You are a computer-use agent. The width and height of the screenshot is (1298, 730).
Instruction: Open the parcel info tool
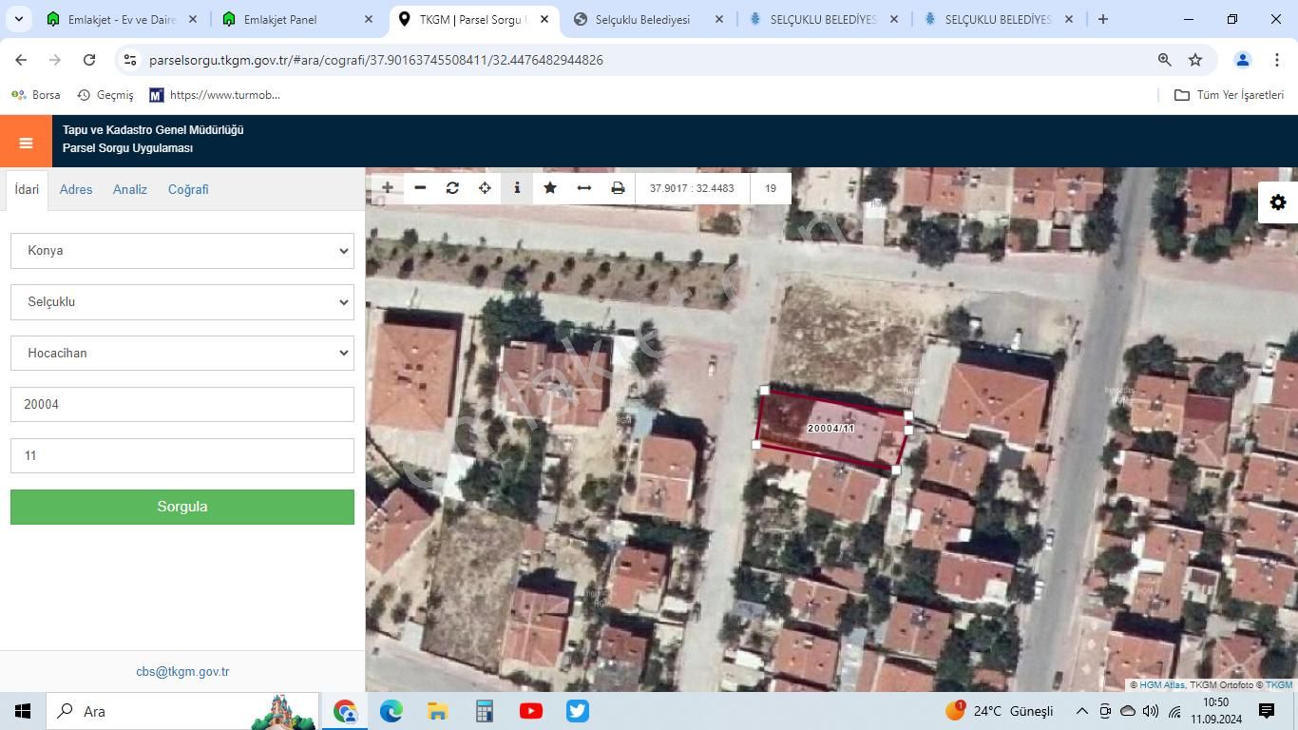517,188
